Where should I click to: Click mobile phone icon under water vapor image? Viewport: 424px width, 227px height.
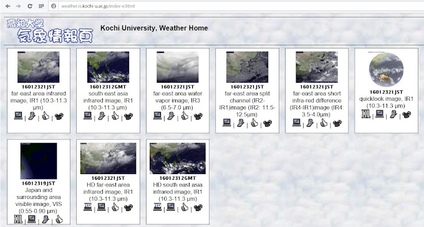tap(171, 116)
